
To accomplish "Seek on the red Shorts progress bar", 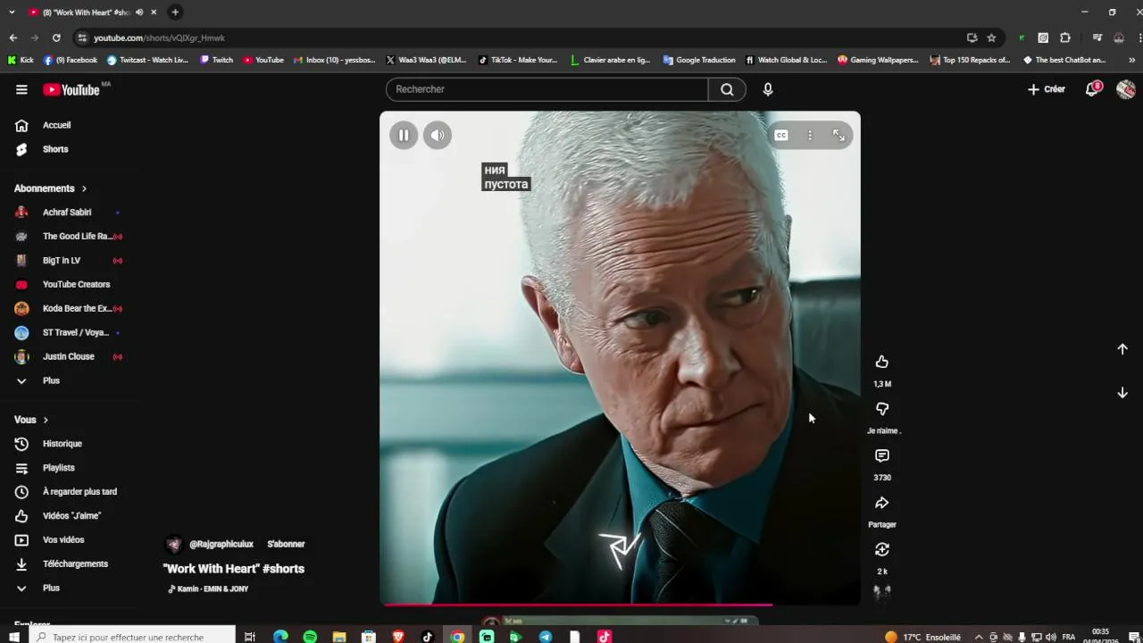I will pos(620,605).
